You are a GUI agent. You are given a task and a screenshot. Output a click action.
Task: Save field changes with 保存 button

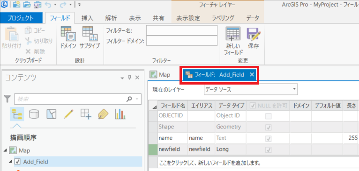[254, 38]
